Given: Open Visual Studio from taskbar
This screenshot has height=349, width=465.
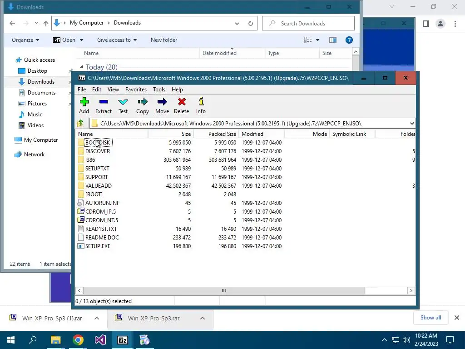Looking at the screenshot, I should [x=100, y=340].
